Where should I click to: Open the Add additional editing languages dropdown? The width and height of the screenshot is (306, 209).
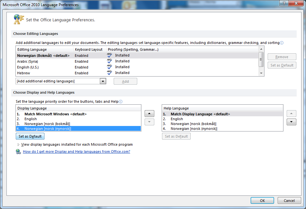[103, 81]
